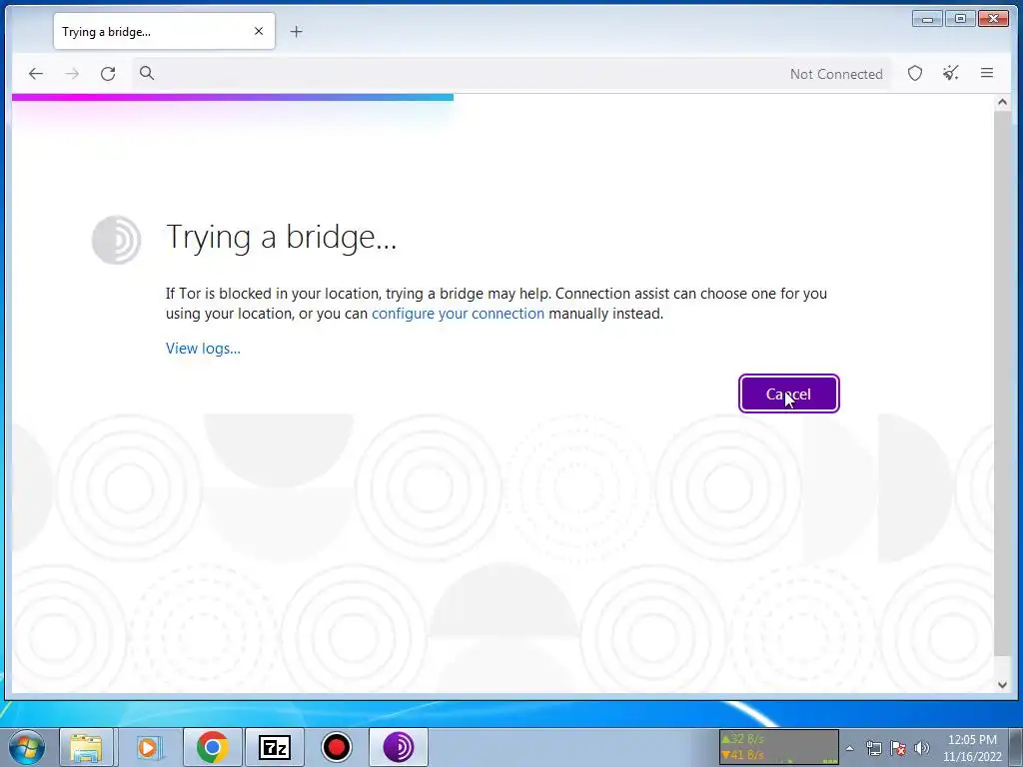Image resolution: width=1023 pixels, height=767 pixels.
Task: Open the hamburger application menu
Action: coord(986,73)
